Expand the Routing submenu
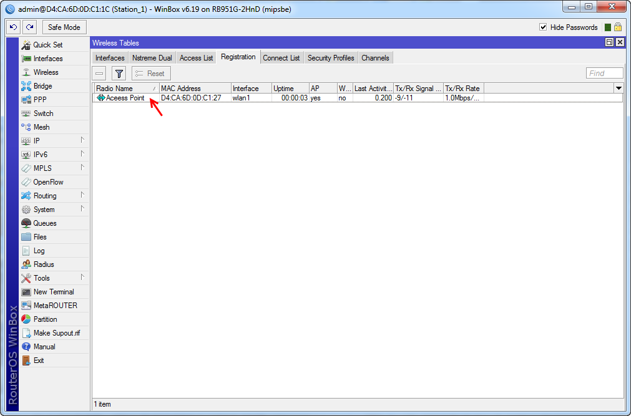The image size is (631, 416). (x=82, y=196)
